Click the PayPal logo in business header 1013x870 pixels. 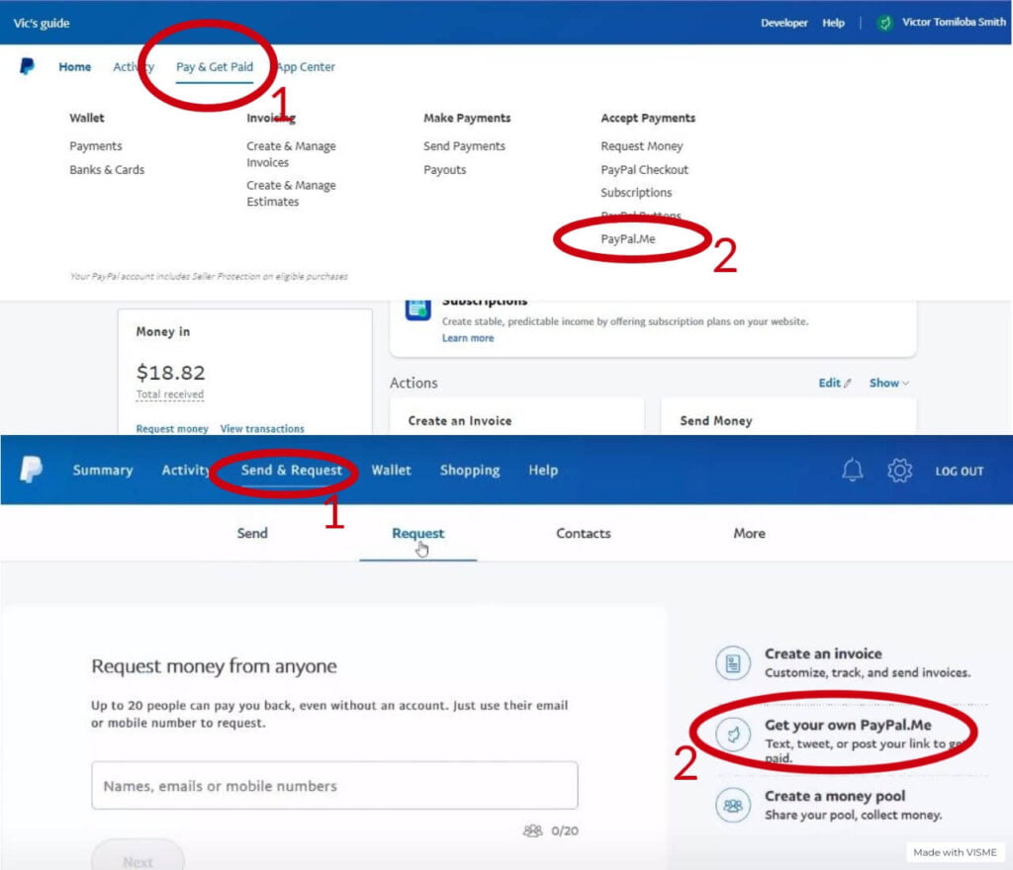click(27, 66)
